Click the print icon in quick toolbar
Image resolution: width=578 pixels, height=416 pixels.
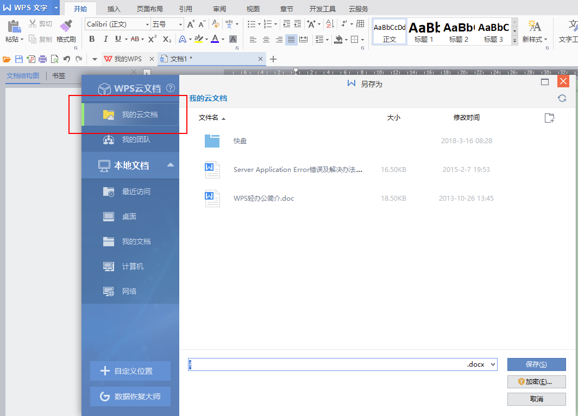point(43,59)
